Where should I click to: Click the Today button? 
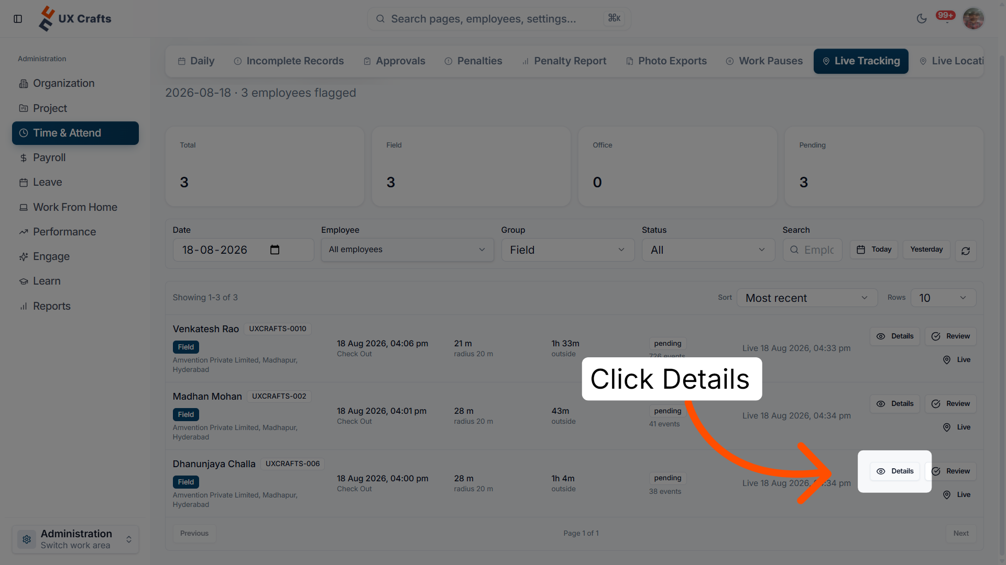coord(874,250)
